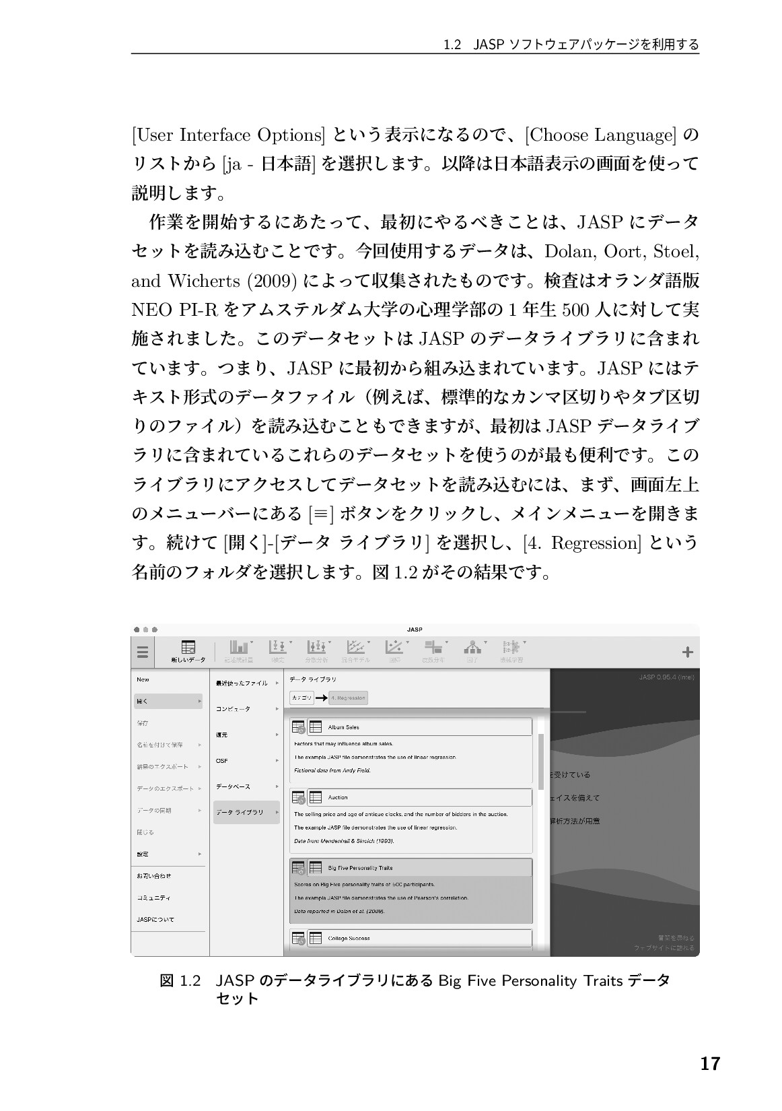Viewport: 782px width, 1111px height.
Task: Click the plus icon to show modules
Action: [x=687, y=652]
